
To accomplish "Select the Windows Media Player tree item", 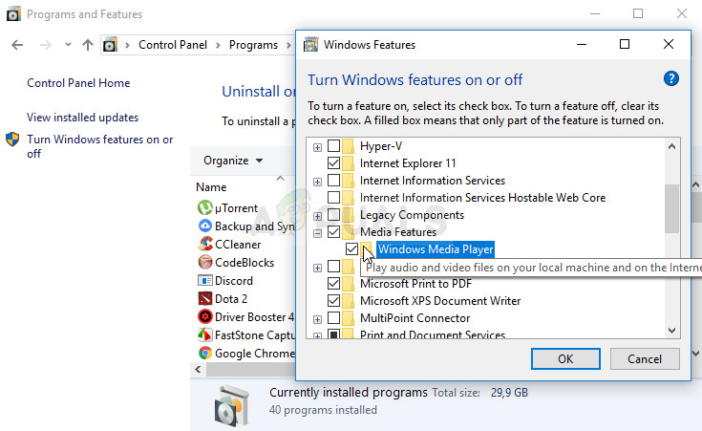I will (x=435, y=249).
